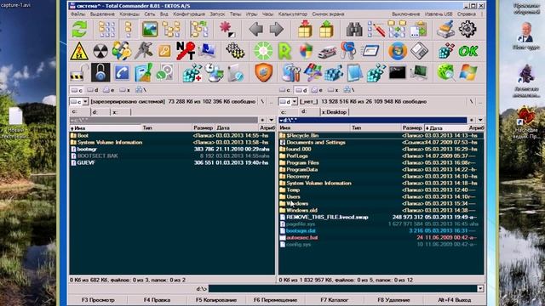Click the blue phone handset icon
545x306 pixels.
coord(122,73)
